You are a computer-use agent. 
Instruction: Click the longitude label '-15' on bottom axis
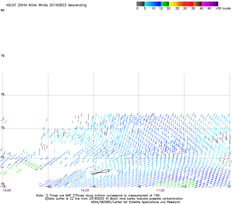click(x=3, y=186)
